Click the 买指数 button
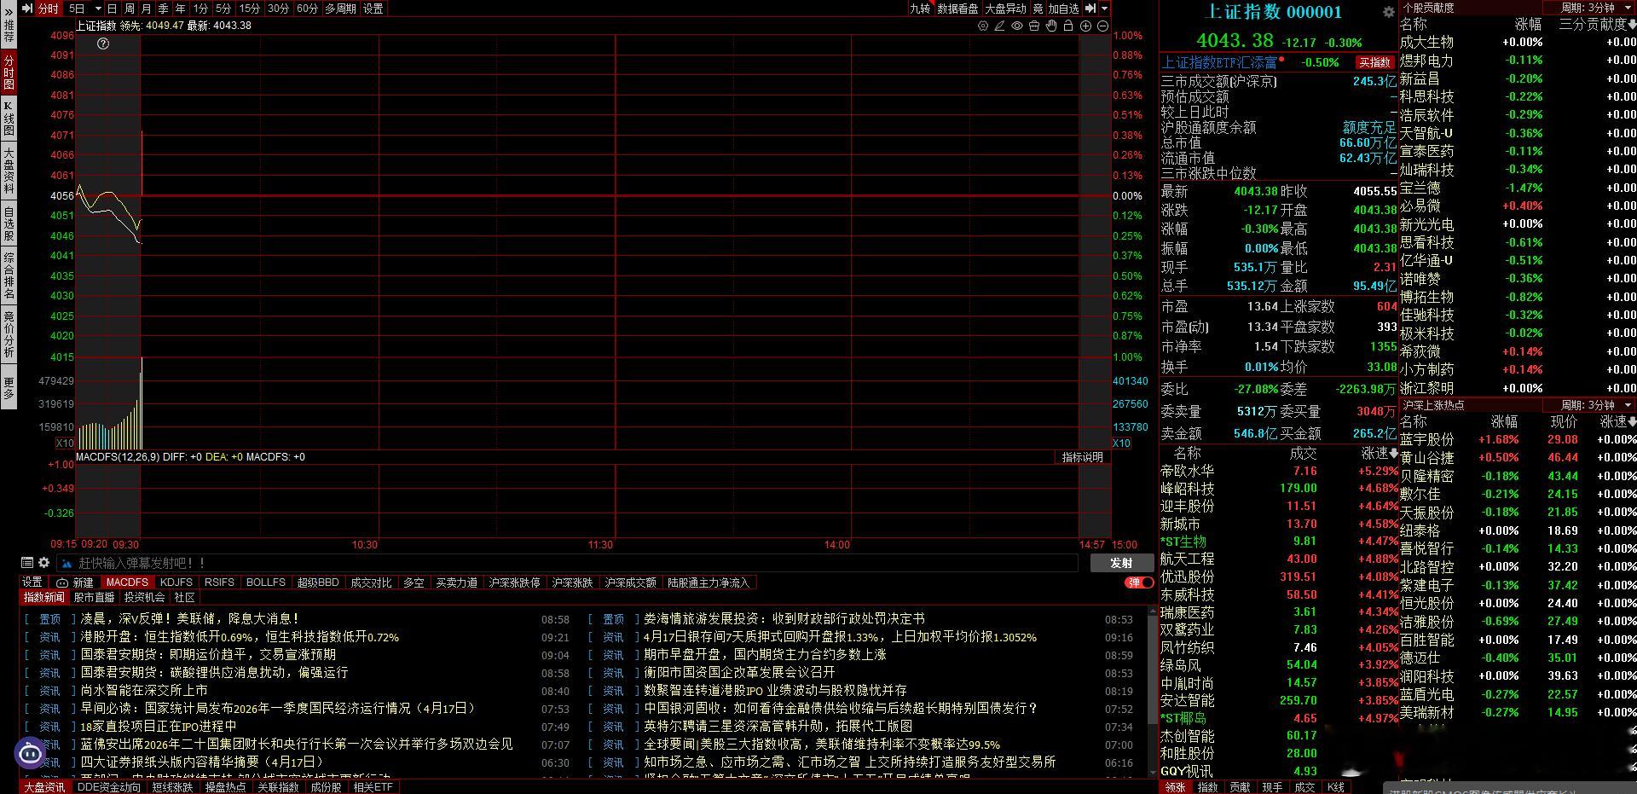Screen dimensions: 1637x794 1374,62
